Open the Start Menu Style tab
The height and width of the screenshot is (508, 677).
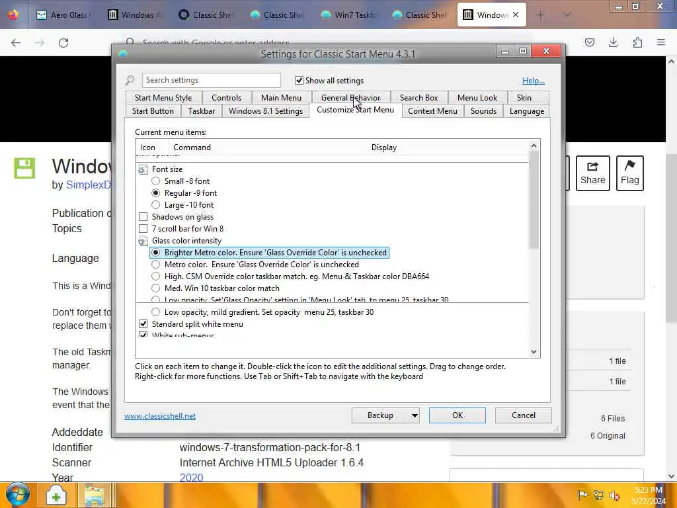tap(163, 98)
